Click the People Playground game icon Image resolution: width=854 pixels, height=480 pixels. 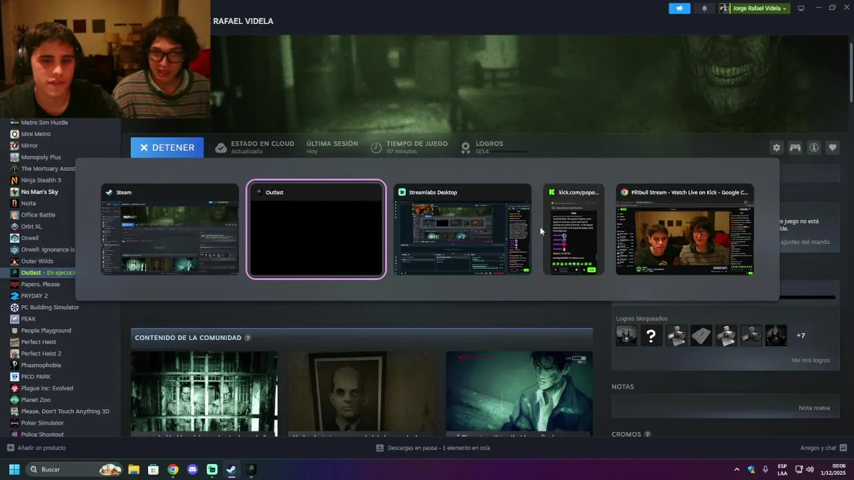pos(15,331)
